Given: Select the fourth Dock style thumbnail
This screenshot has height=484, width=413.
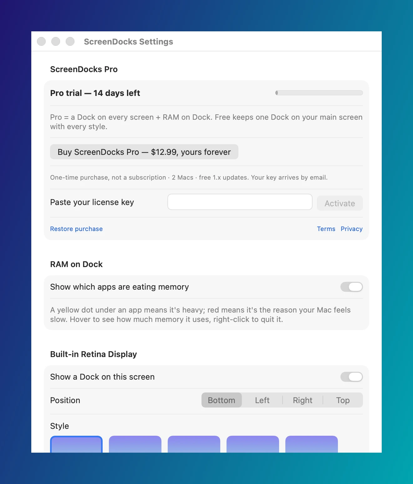Looking at the screenshot, I should [x=253, y=444].
